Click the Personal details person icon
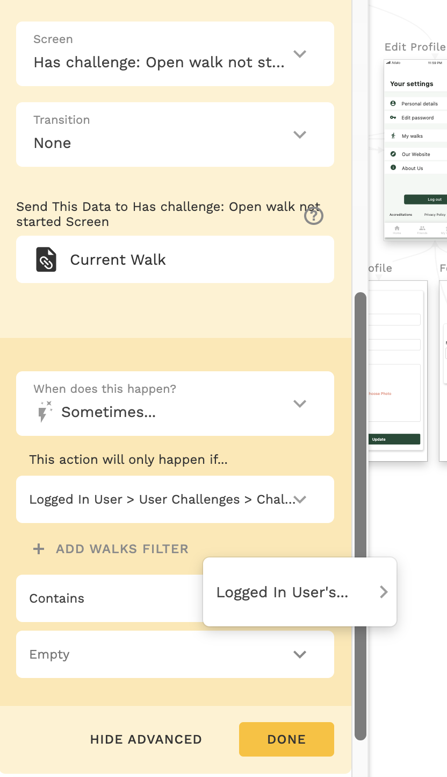447x777 pixels. [x=393, y=103]
